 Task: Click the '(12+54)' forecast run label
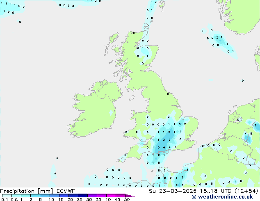(246, 191)
